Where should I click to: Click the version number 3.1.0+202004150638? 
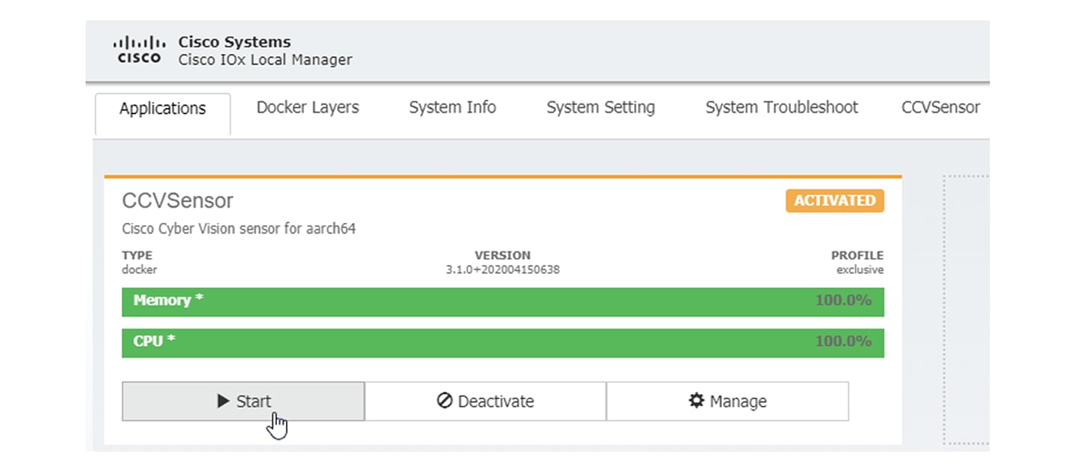(502, 270)
